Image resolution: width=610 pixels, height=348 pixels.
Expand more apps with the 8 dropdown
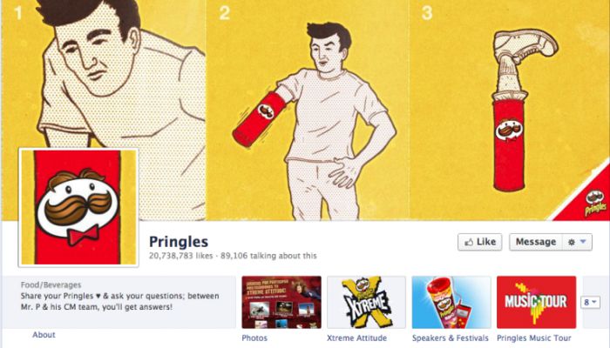(x=589, y=301)
